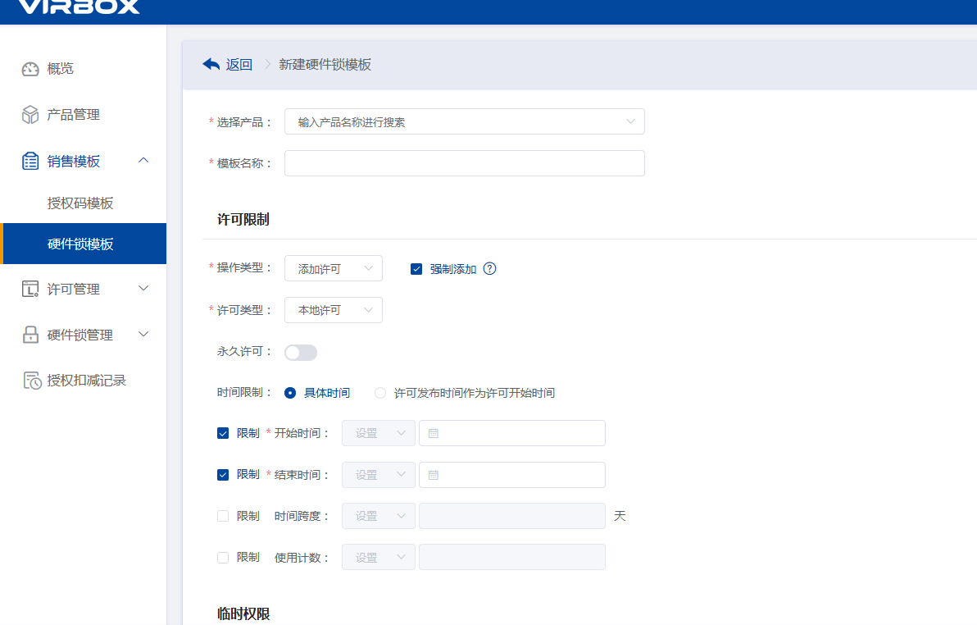The image size is (977, 625).
Task: Select the 硬件锁模板 submenu item
Action: click(84, 244)
